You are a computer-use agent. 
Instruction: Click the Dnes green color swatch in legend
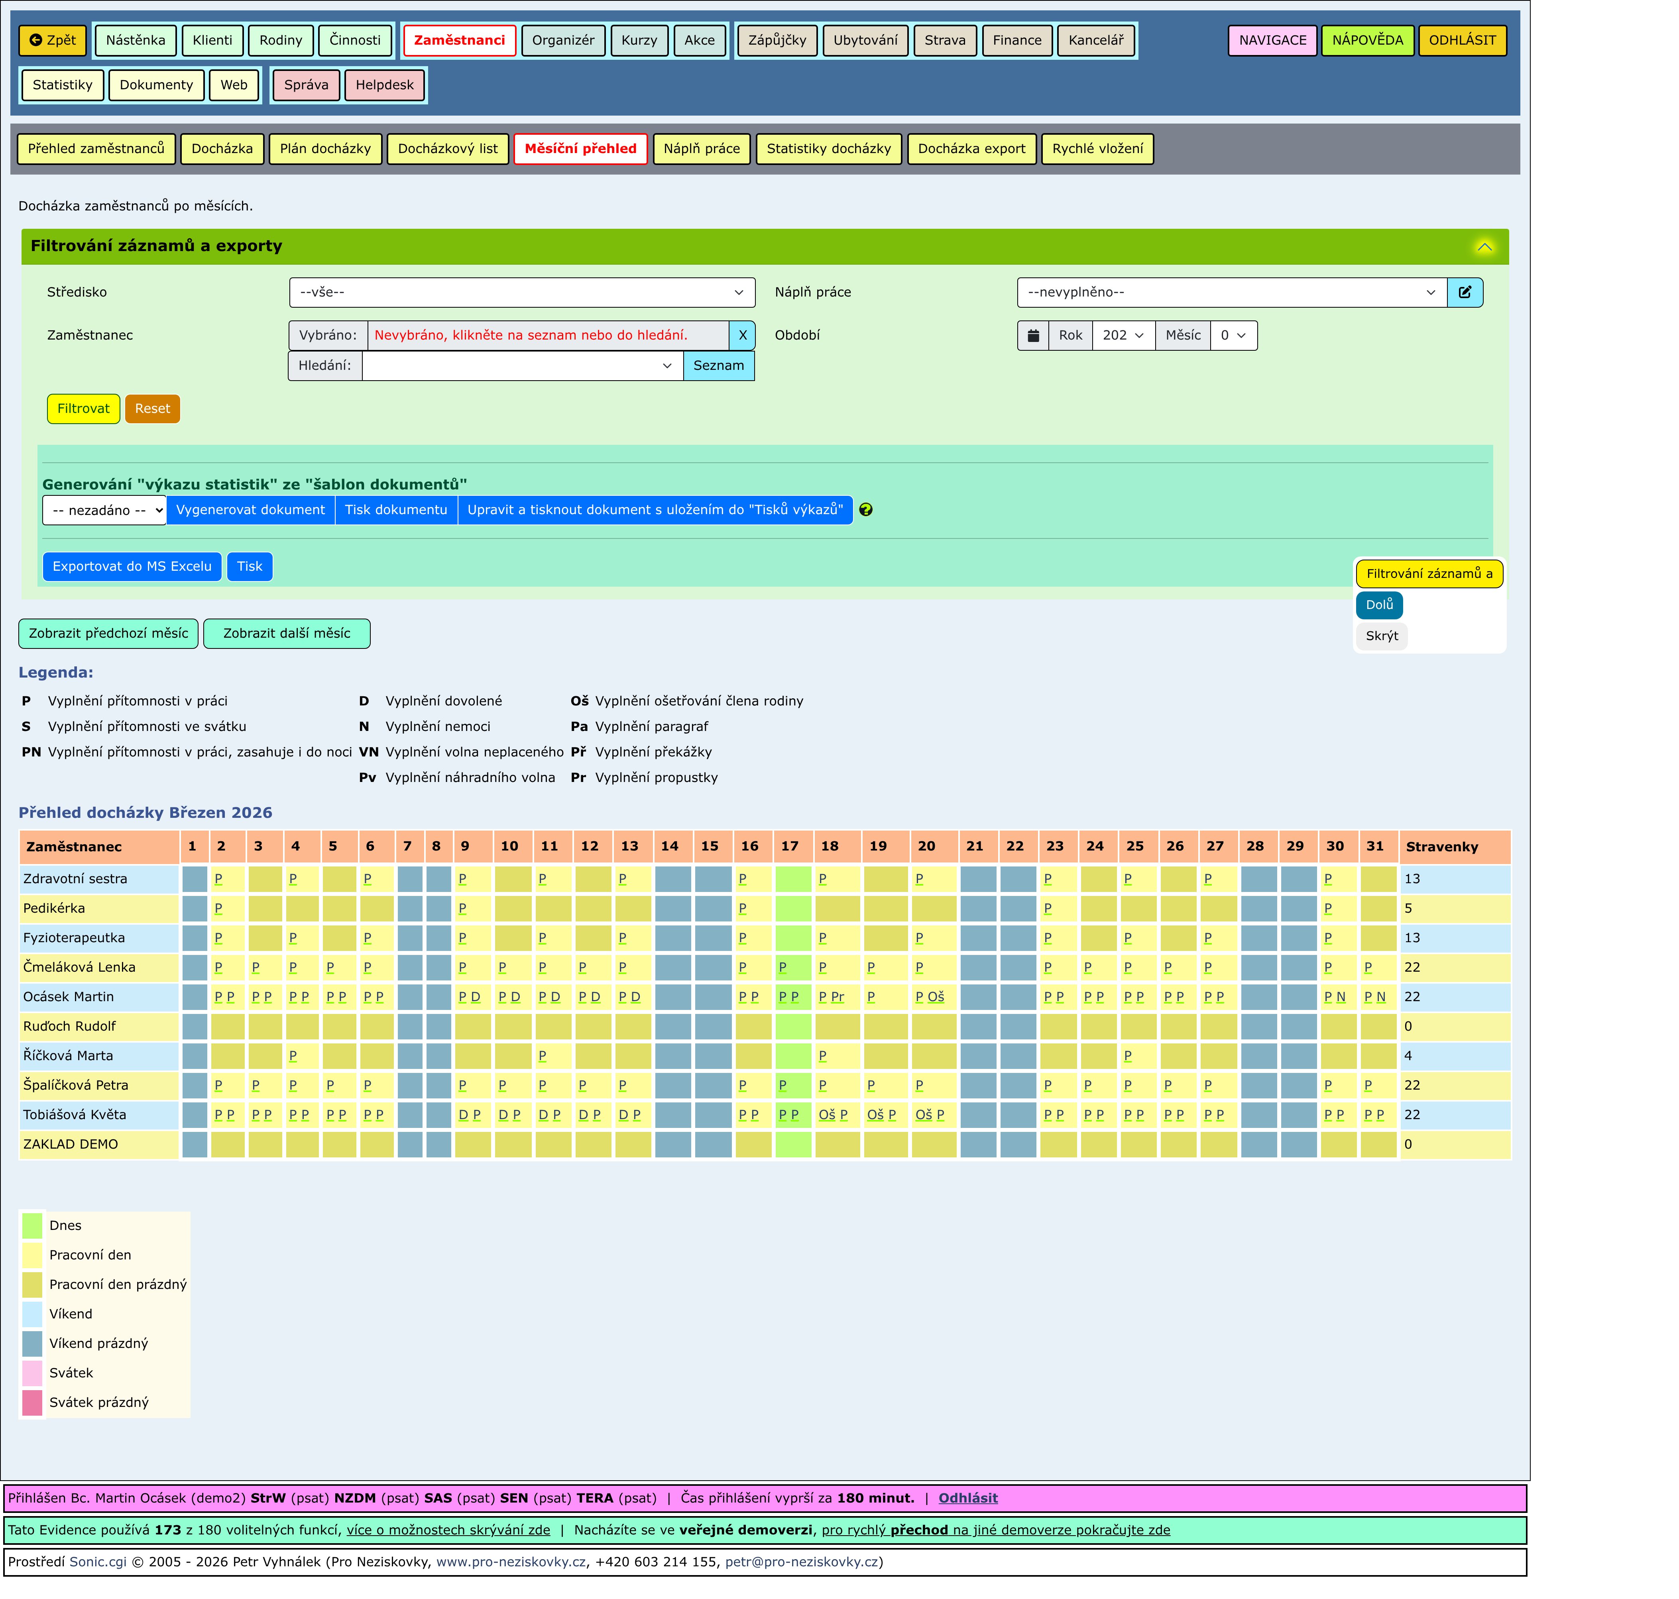32,1226
